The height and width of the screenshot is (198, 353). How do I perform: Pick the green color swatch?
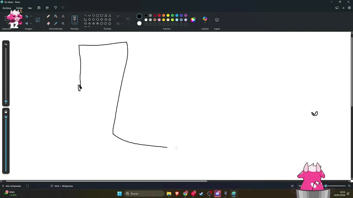click(172, 15)
